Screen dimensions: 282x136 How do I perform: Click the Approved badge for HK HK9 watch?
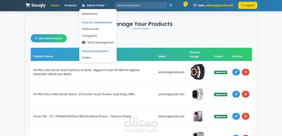(220, 94)
